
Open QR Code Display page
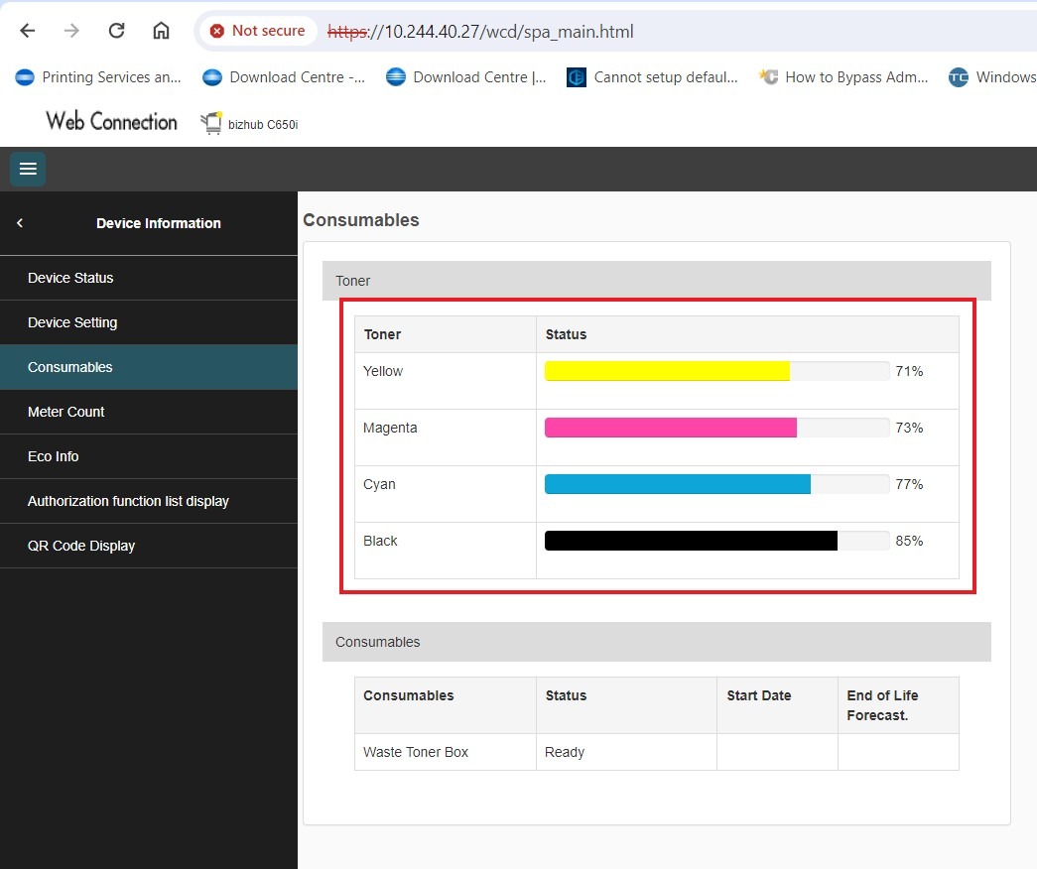81,546
